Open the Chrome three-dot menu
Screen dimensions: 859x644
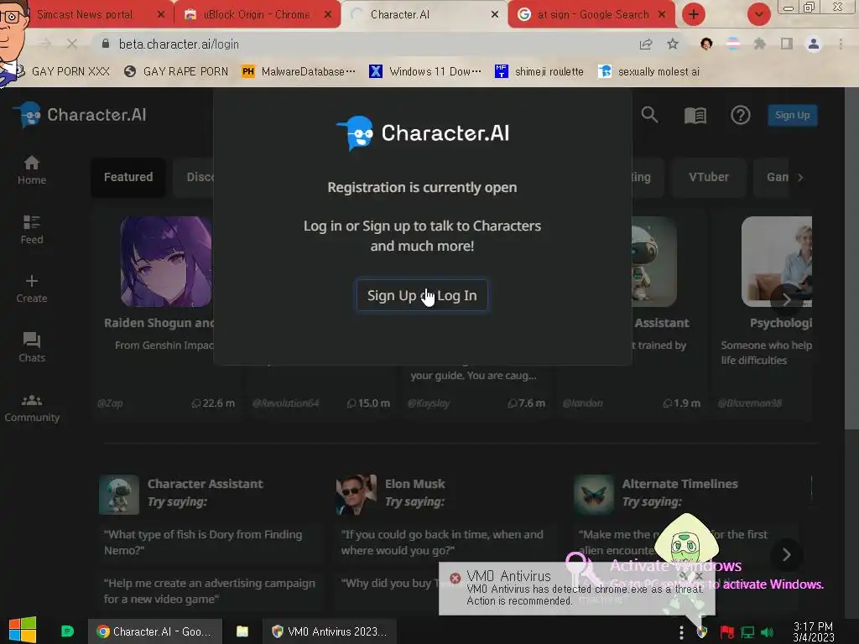(841, 44)
